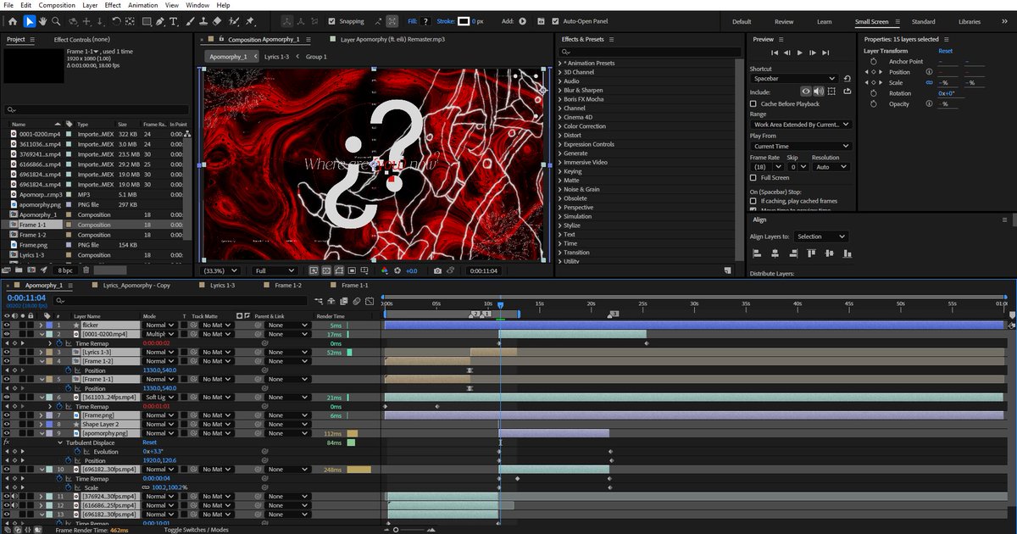Image resolution: width=1017 pixels, height=534 pixels.
Task: Select the Brush tool
Action: tap(191, 21)
